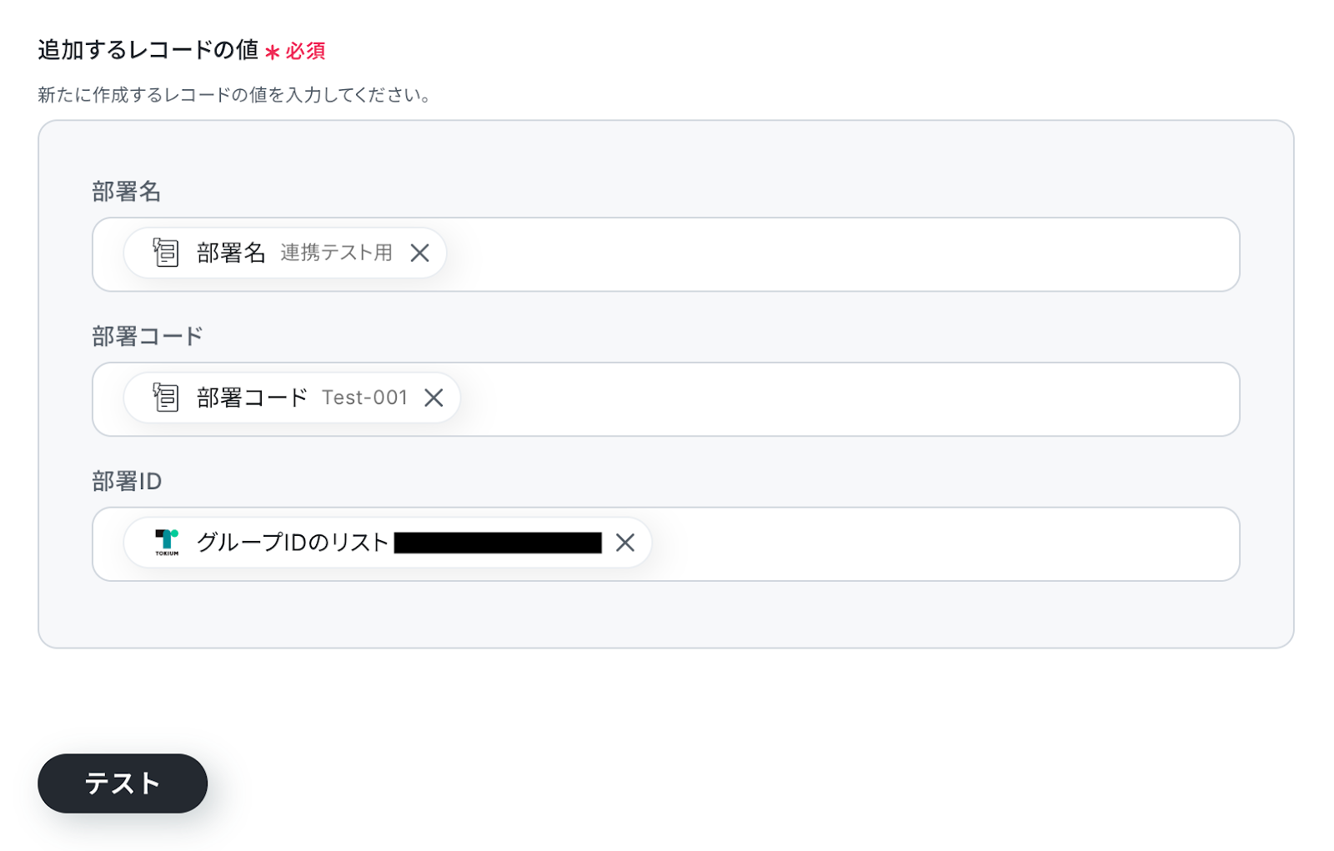Image resolution: width=1334 pixels, height=851 pixels.
Task: Click empty area of 部署名 input field
Action: 834,254
